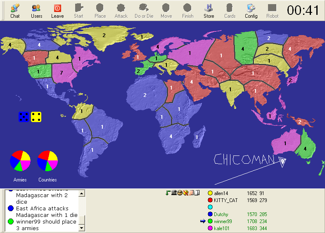Viewport: 325px width, 233px height.
Task: Click Venezuela yellow territory
Action: [81, 111]
